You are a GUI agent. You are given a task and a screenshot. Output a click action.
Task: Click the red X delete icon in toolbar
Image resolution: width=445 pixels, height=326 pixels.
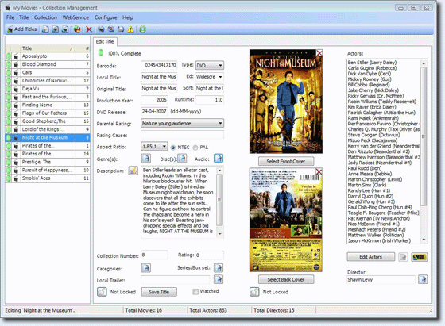(89, 29)
